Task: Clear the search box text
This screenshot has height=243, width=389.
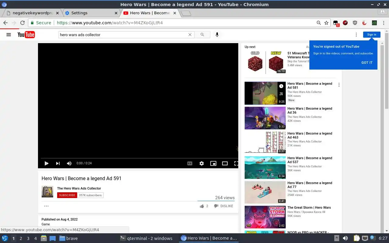Action: click(190, 35)
